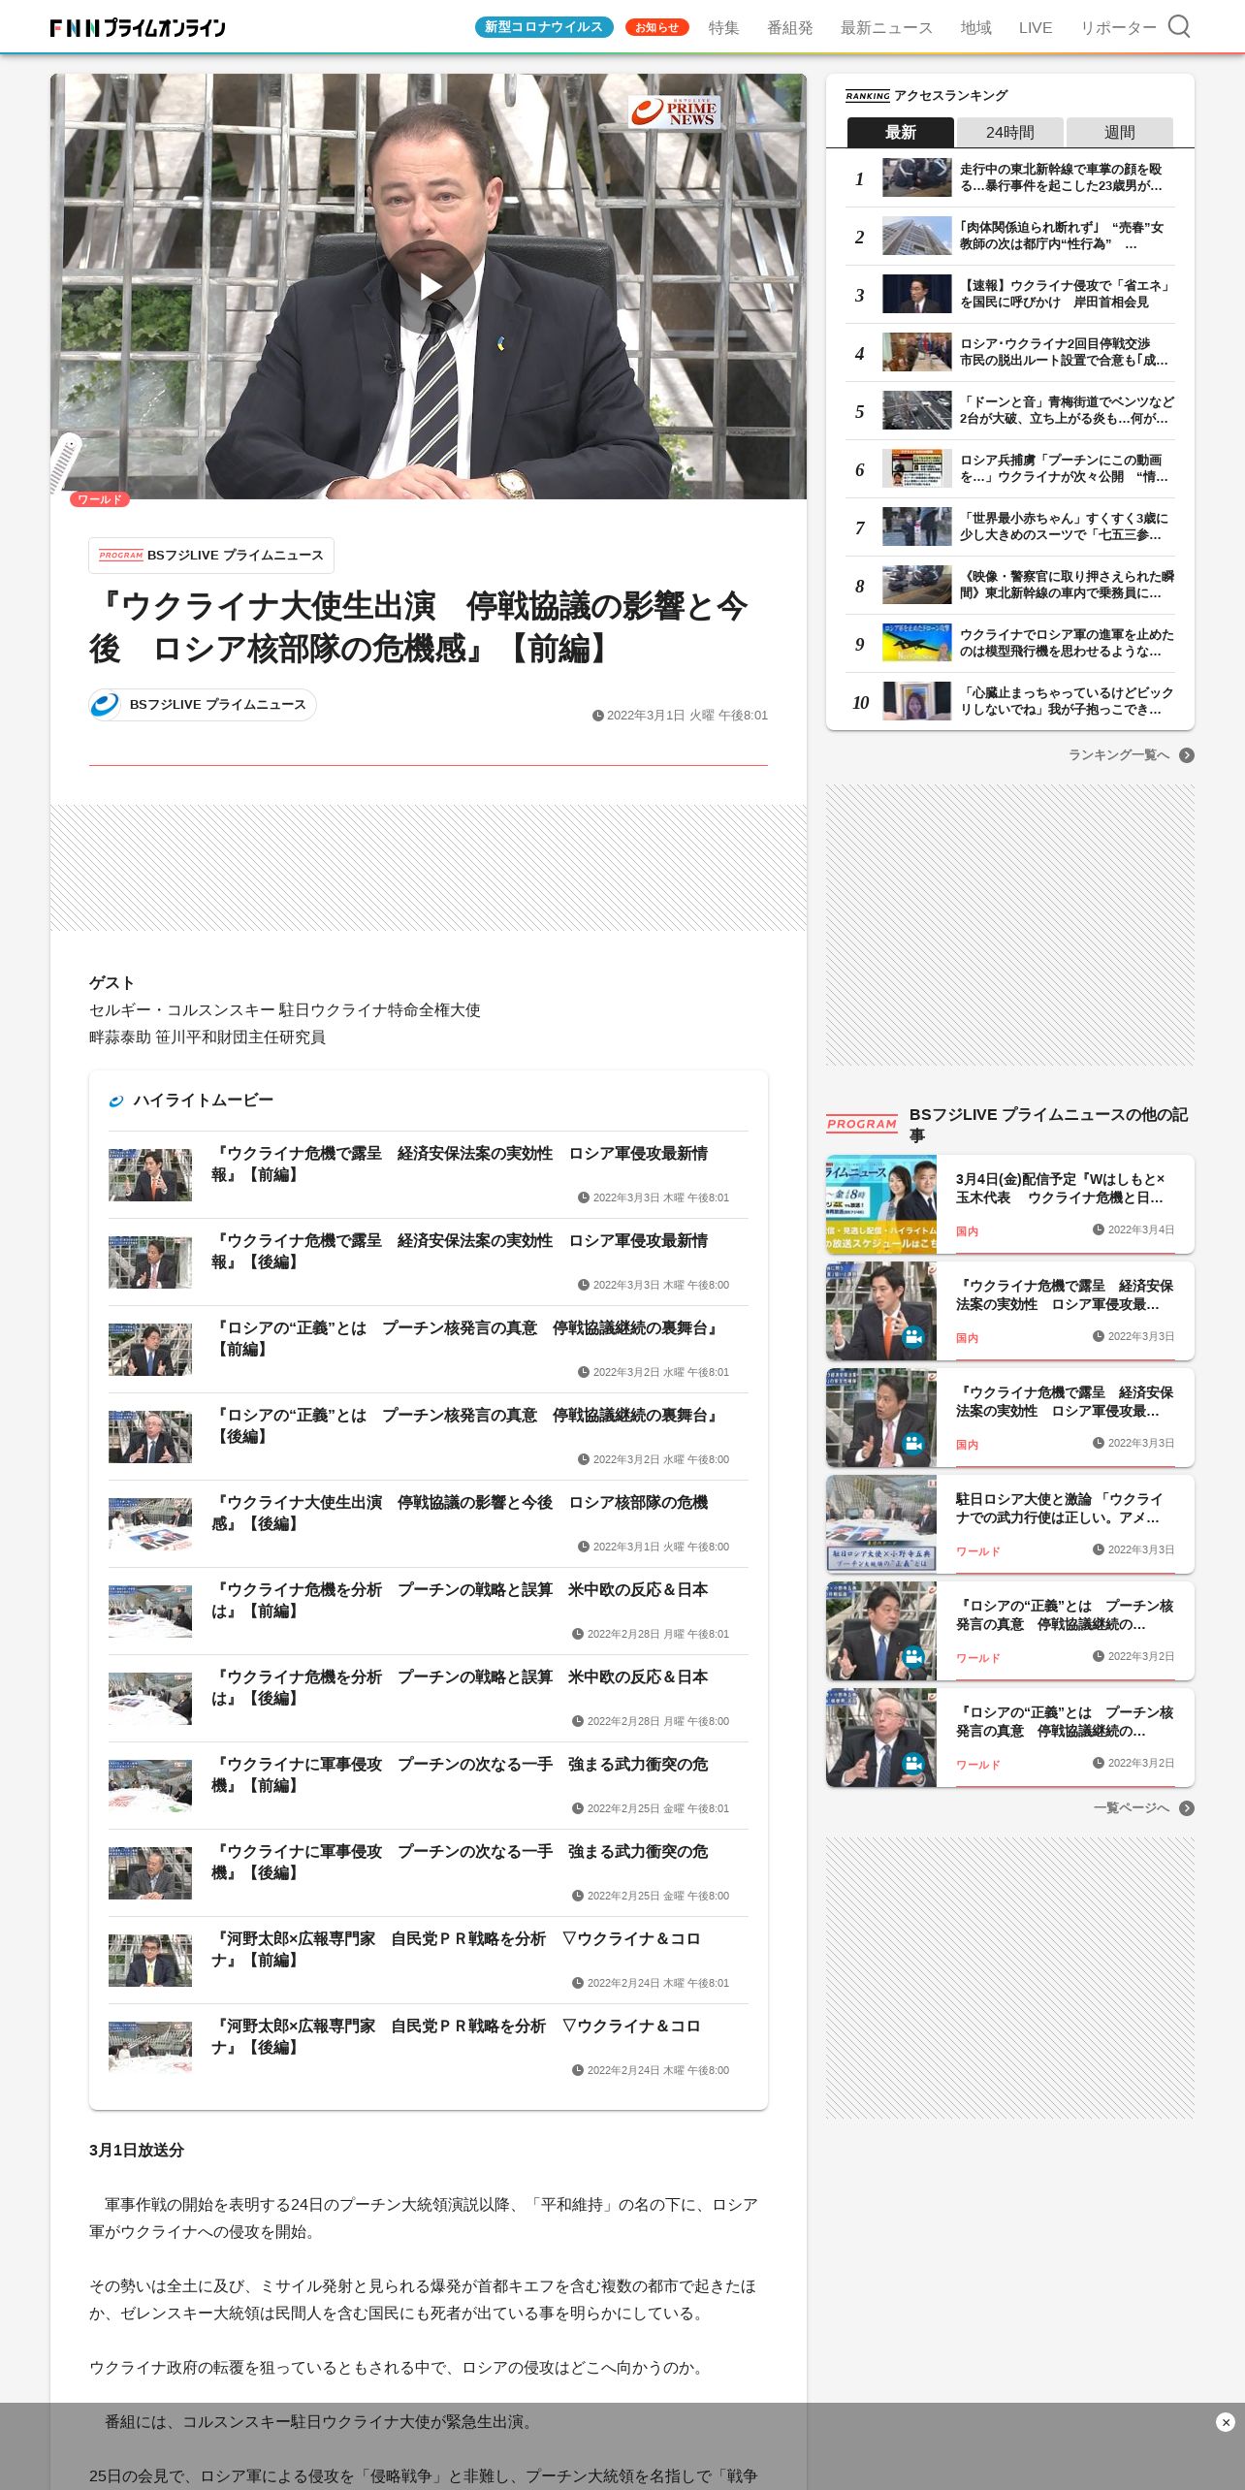Play the main ambassador video
The height and width of the screenshot is (2490, 1245).
point(429,287)
